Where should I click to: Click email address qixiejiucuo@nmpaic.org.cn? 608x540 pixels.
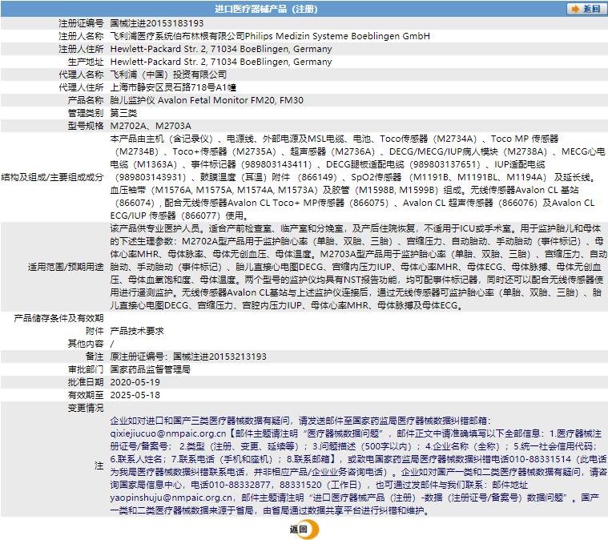point(168,433)
